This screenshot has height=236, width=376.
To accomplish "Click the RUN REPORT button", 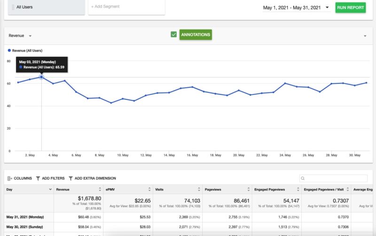I will click(x=351, y=8).
